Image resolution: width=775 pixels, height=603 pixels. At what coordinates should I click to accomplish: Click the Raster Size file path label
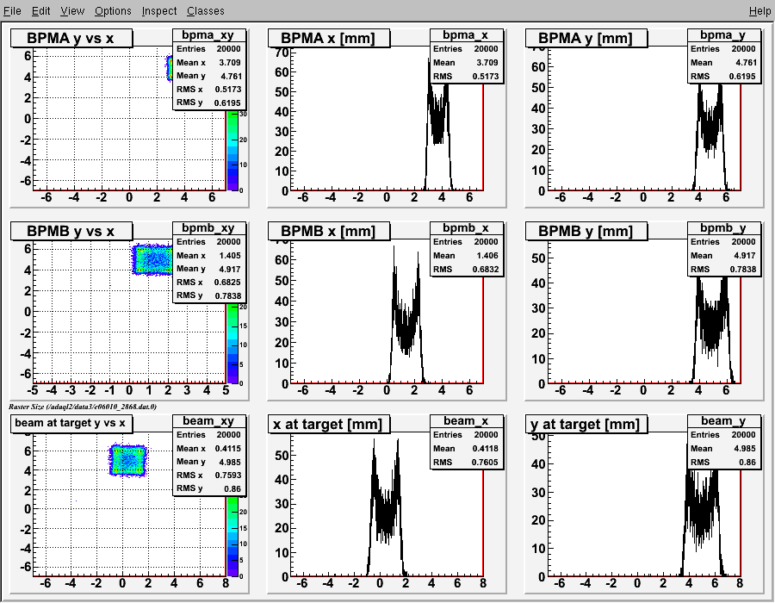83,407
